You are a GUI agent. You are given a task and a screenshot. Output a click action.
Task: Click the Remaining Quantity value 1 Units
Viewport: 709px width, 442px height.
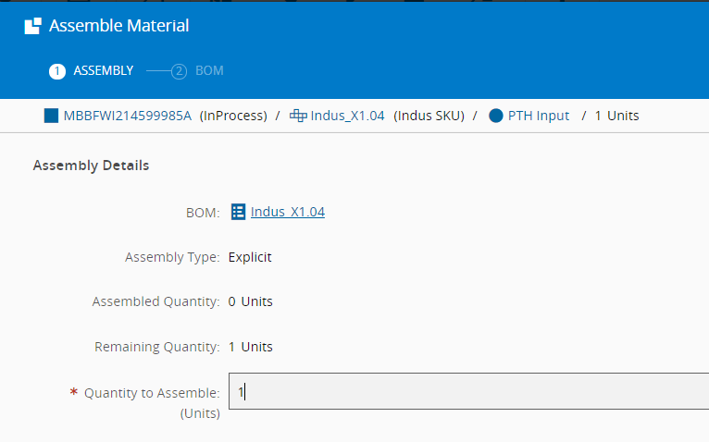[x=251, y=347]
